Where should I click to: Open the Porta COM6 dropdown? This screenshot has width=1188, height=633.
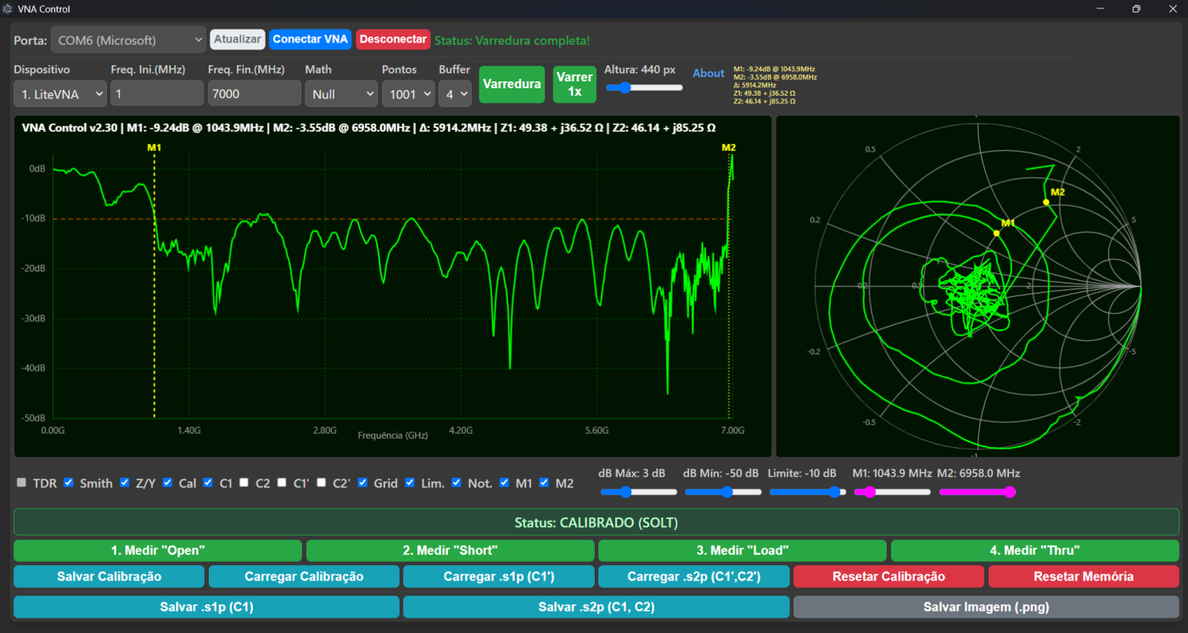[x=128, y=40]
